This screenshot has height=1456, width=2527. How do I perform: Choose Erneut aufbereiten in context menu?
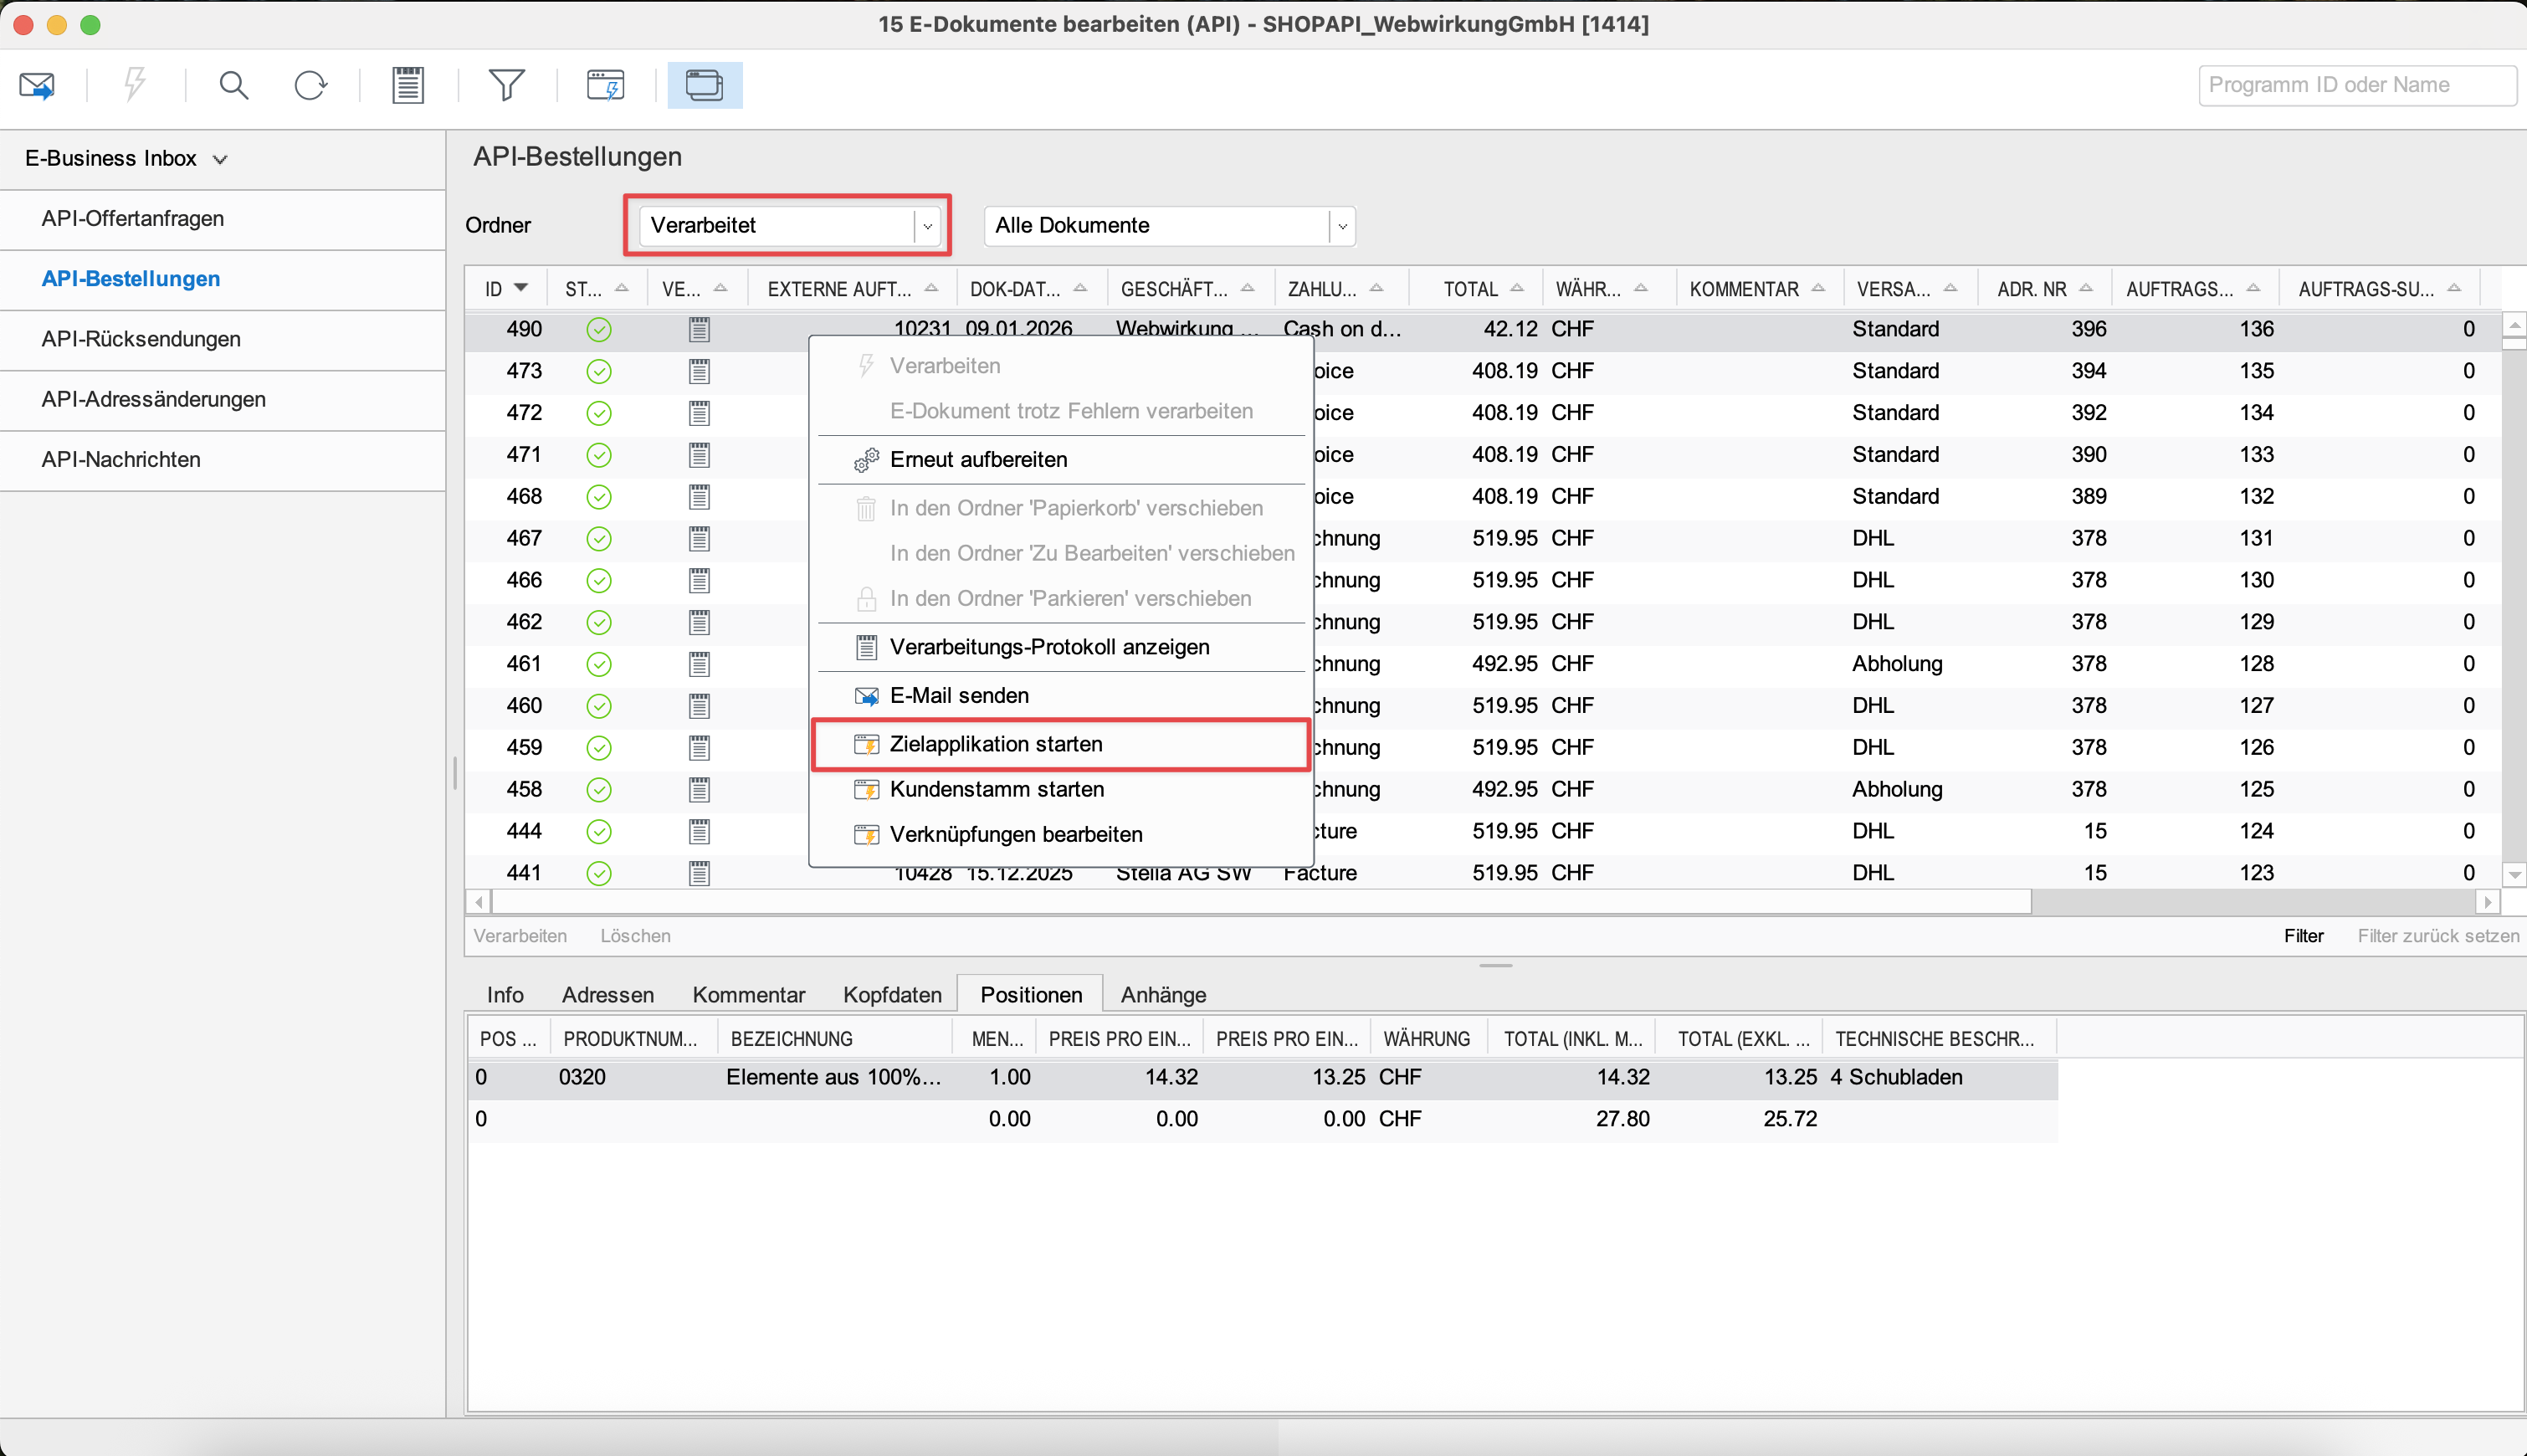tap(978, 459)
